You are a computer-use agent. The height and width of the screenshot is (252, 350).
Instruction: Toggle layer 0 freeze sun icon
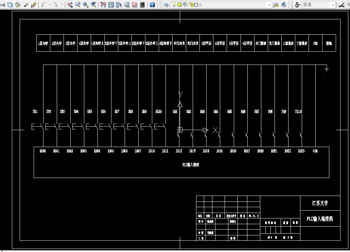(x=179, y=4)
